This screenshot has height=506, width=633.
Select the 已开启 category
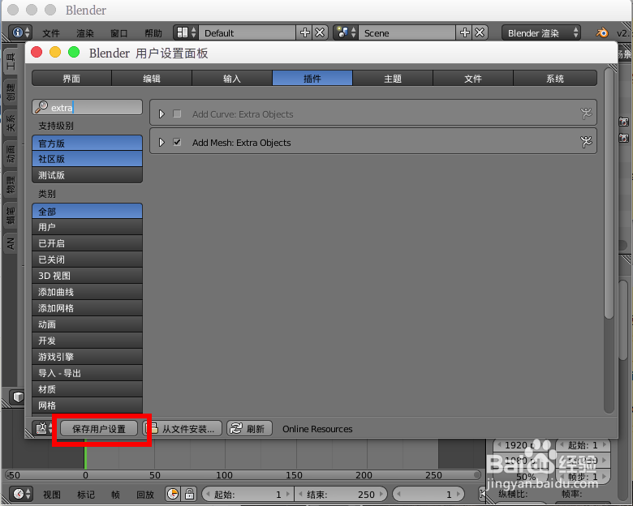(87, 243)
